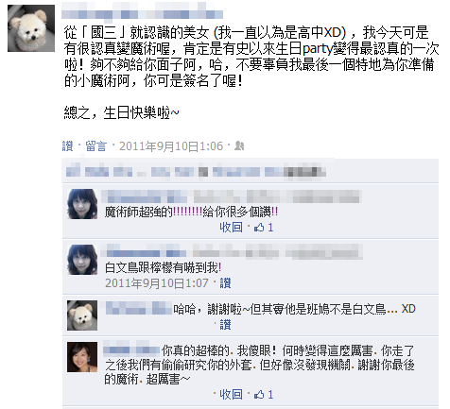Image resolution: width=450 pixels, height=409 pixels.
Task: Like the main post via 讚 link
Action: (67, 146)
